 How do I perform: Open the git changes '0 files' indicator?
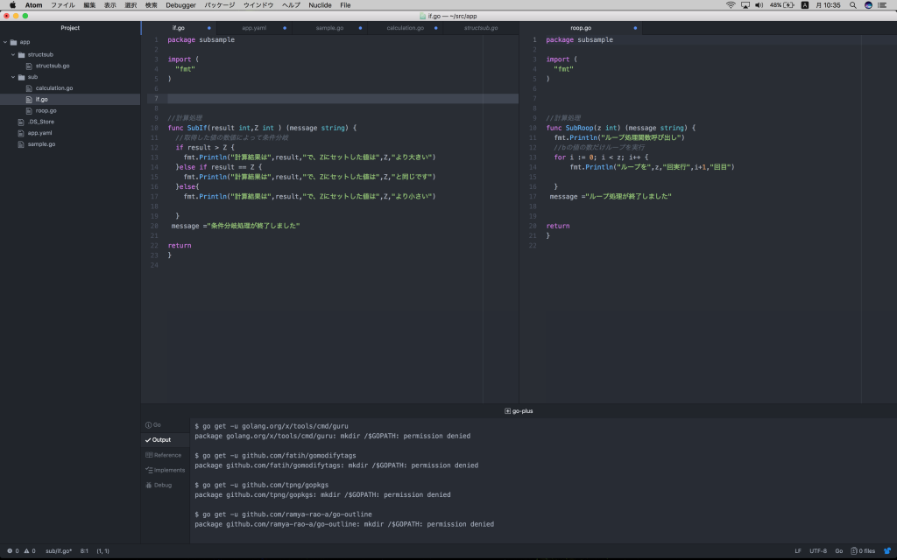tap(863, 551)
